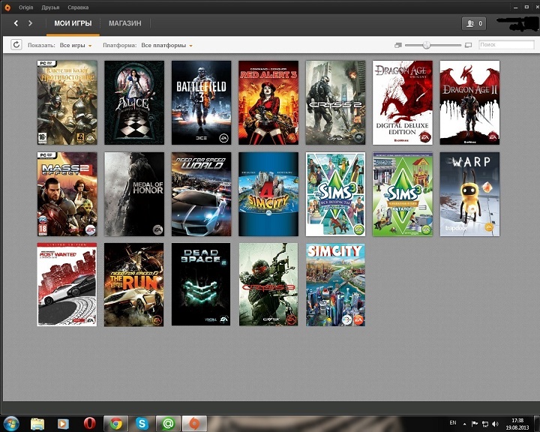Refresh the game library
Image resolution: width=540 pixels, height=432 pixels.
[16, 45]
